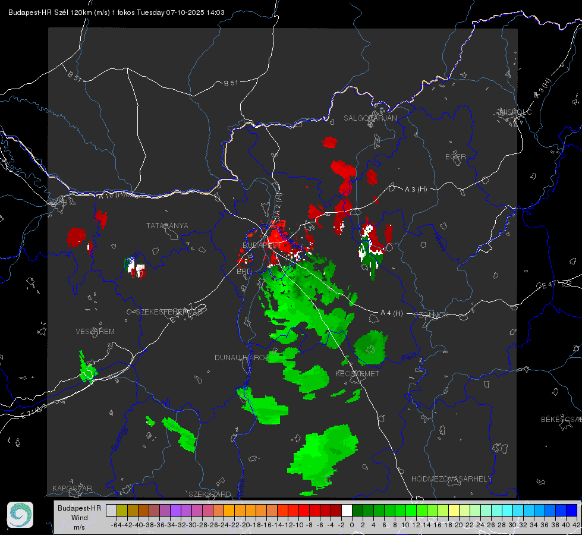Select the MISKOLC city label
This screenshot has width=582, height=535.
coord(515,112)
